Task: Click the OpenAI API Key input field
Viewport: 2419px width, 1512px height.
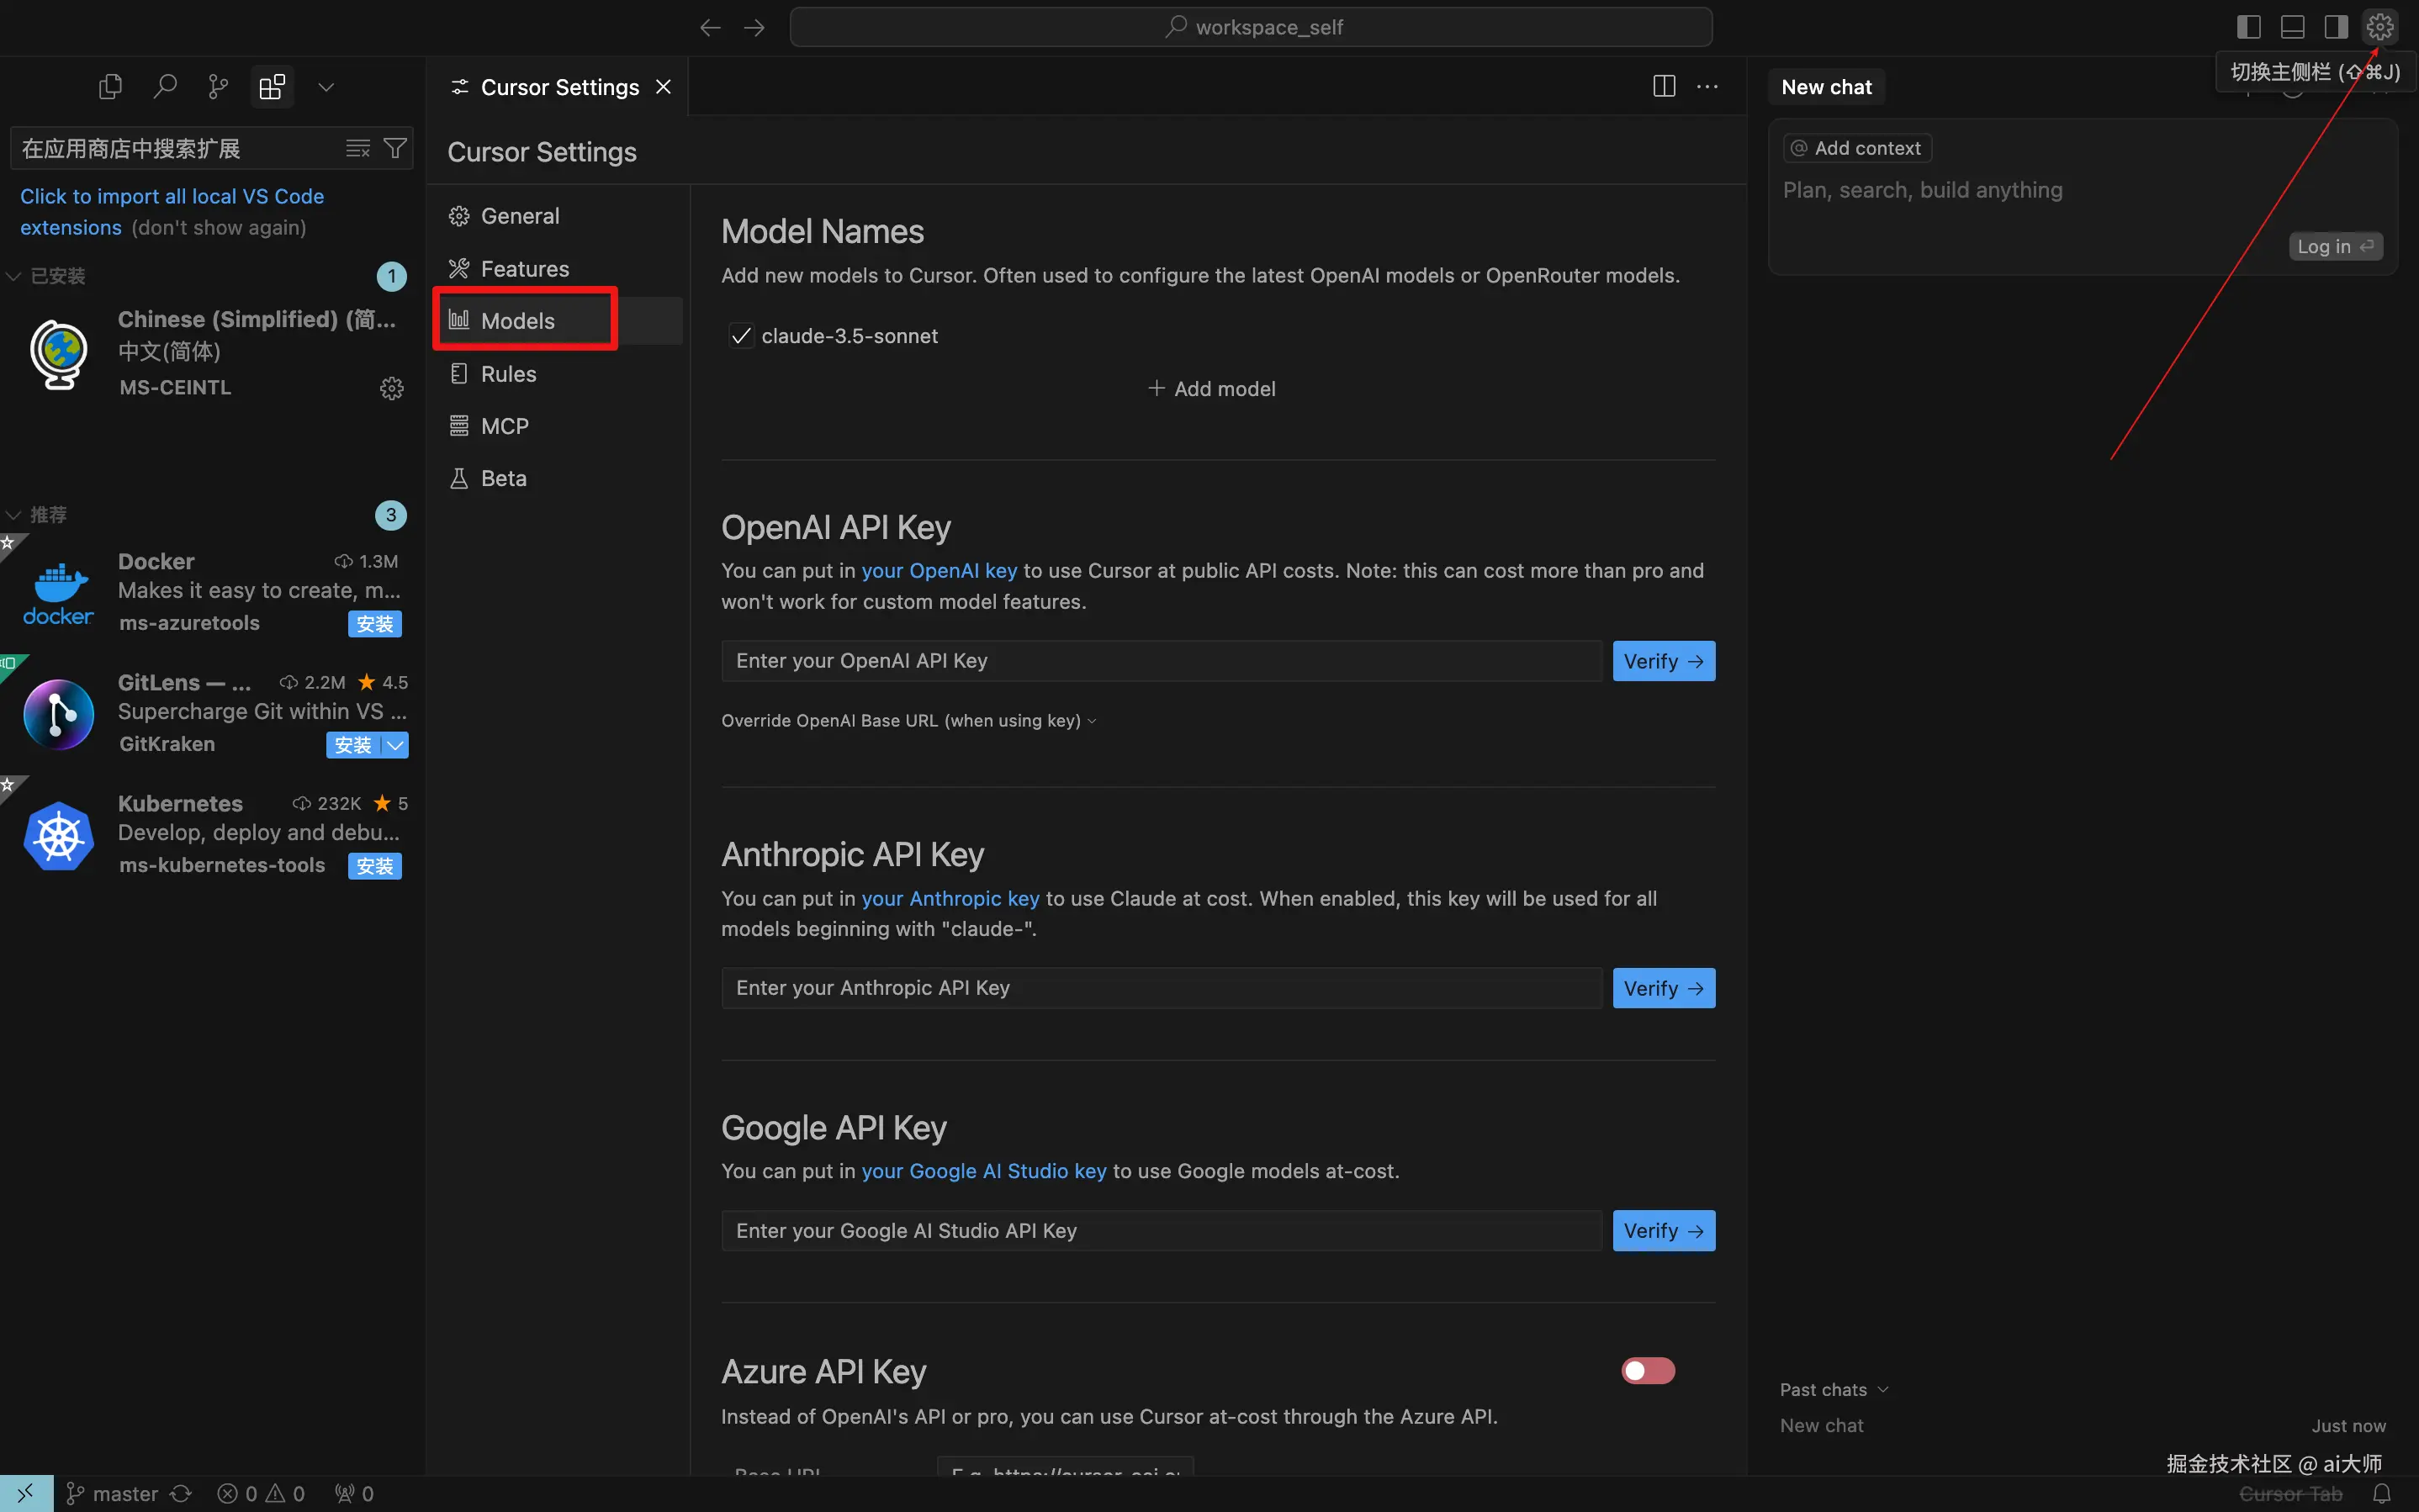Action: tap(1160, 661)
